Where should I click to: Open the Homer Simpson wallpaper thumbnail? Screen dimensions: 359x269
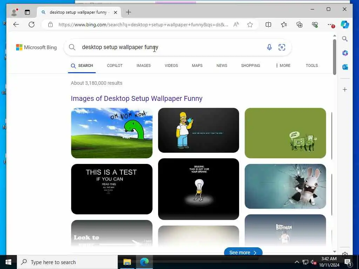[x=198, y=130]
